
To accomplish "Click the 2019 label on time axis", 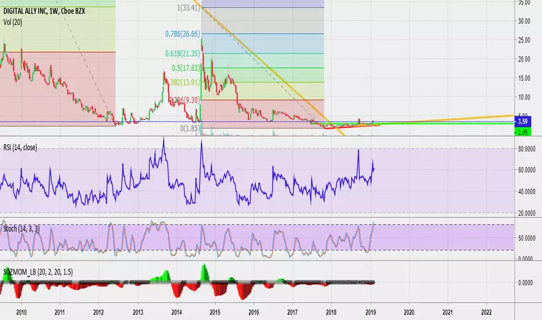I will click(370, 312).
